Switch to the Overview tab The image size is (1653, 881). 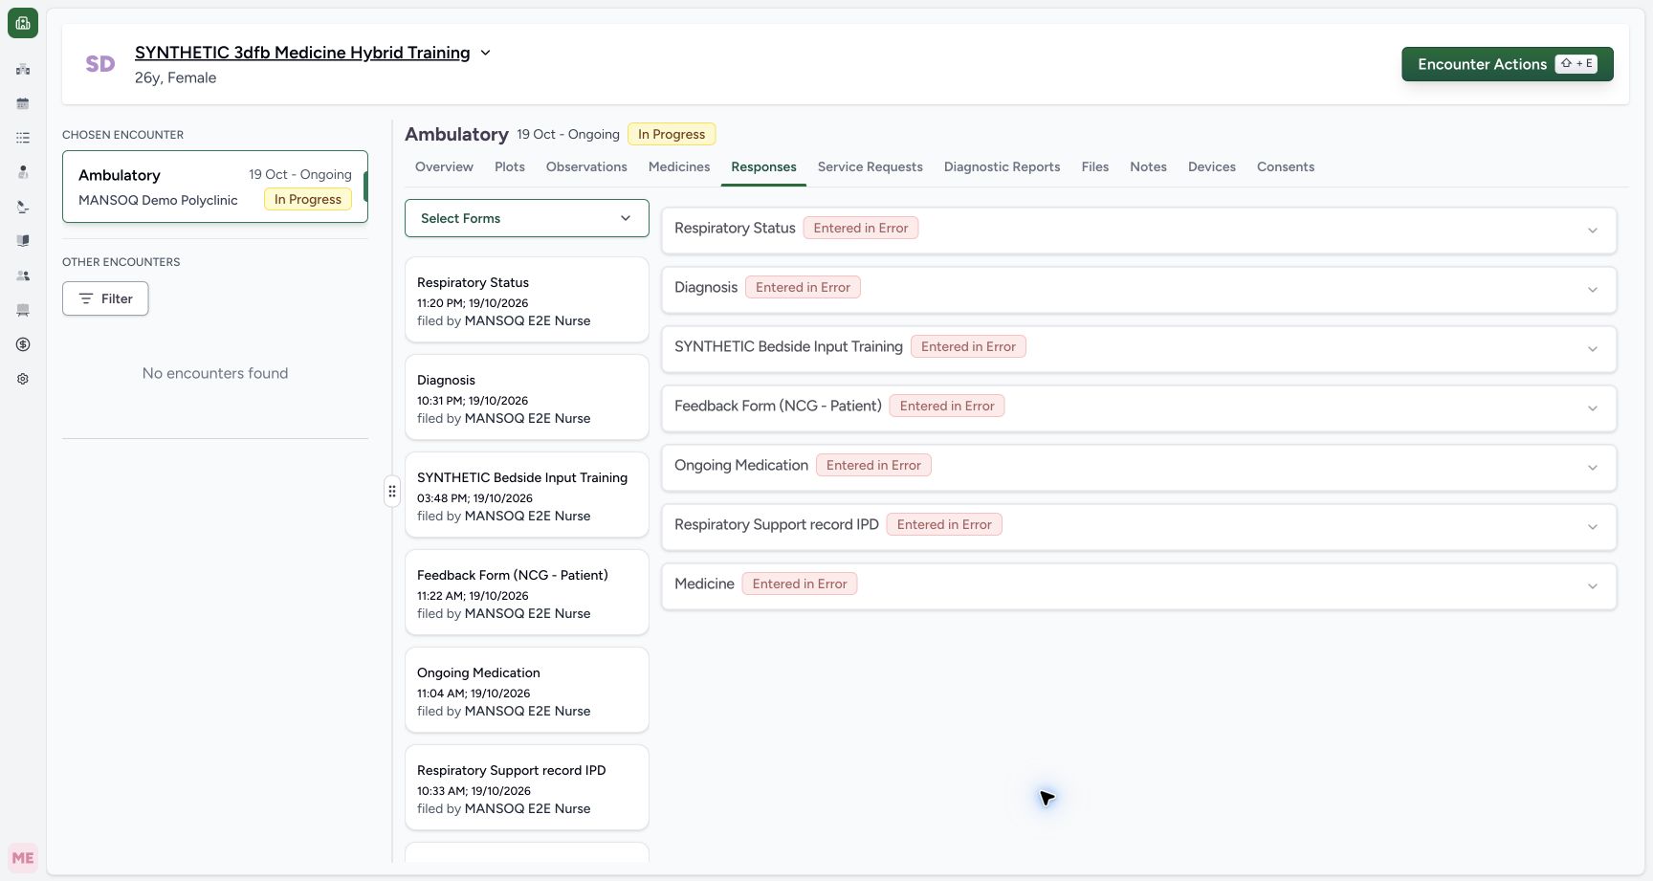[444, 166]
